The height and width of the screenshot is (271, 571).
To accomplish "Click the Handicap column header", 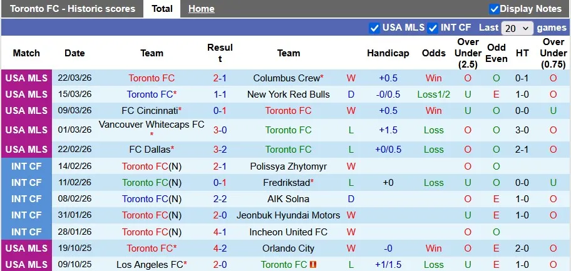I will point(388,53).
